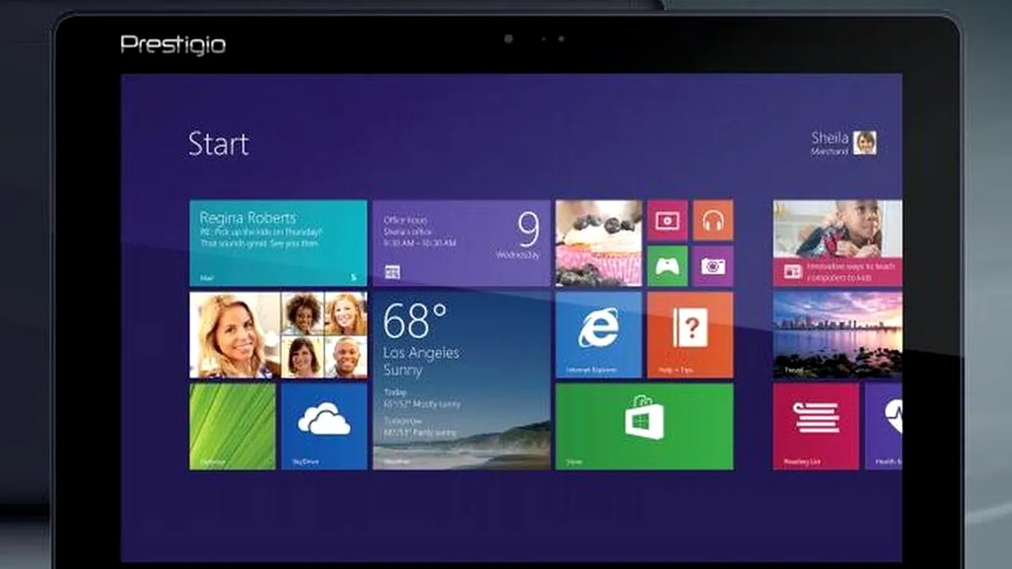
Task: Open the Health & Fitness heart tile
Action: tap(883, 427)
